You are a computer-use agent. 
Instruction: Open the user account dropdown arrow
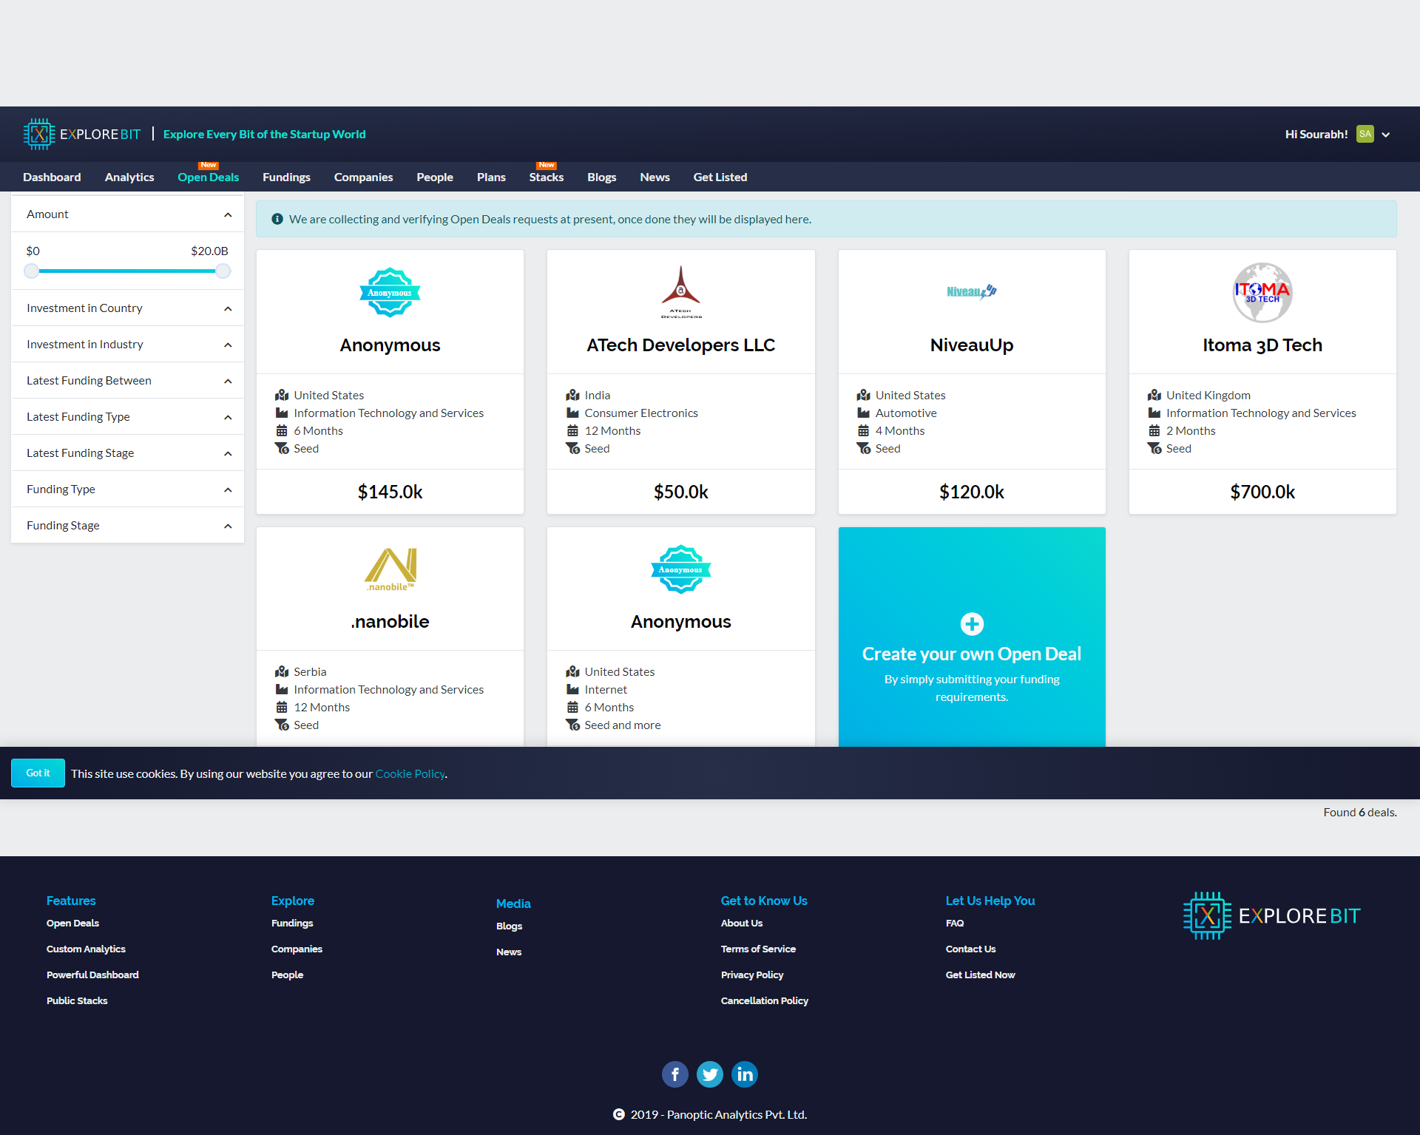click(x=1386, y=135)
